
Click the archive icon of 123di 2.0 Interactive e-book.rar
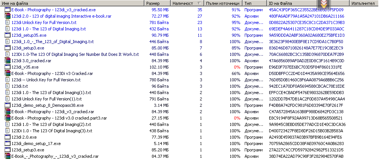coord(8,16)
